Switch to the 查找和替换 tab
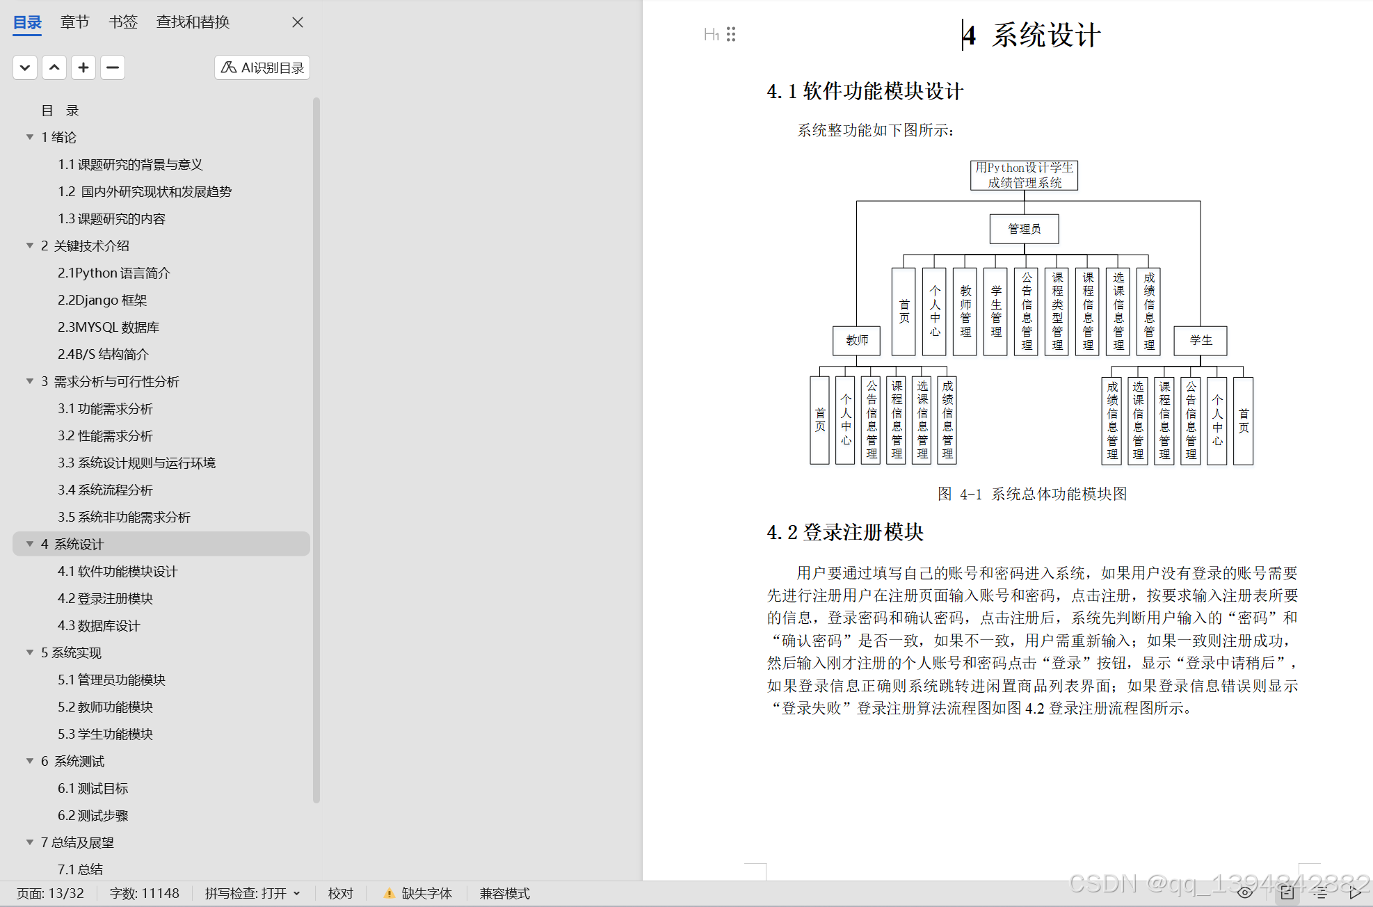This screenshot has width=1373, height=907. point(193,22)
